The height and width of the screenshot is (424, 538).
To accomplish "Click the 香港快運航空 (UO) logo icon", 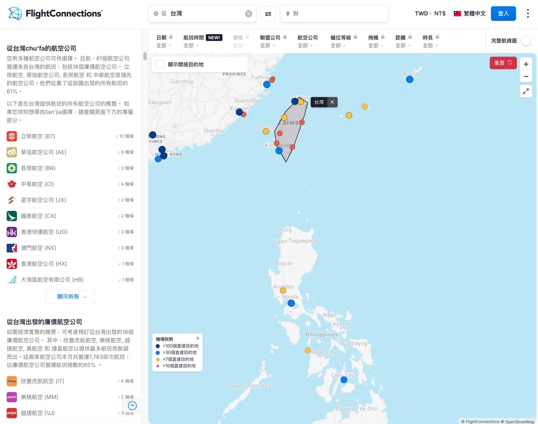I will click(x=12, y=232).
